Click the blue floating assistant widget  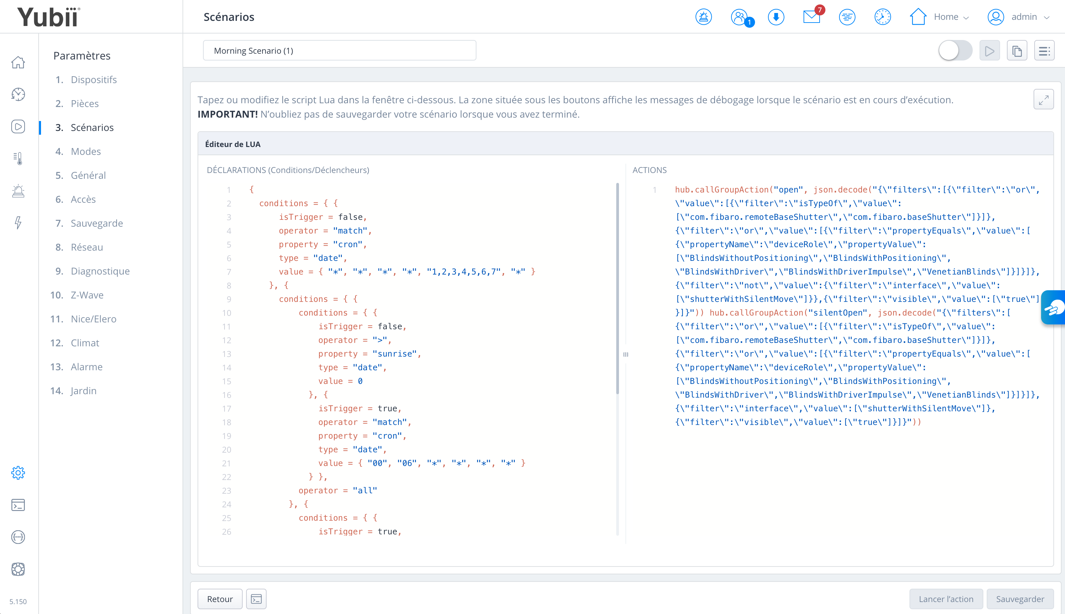(1053, 307)
